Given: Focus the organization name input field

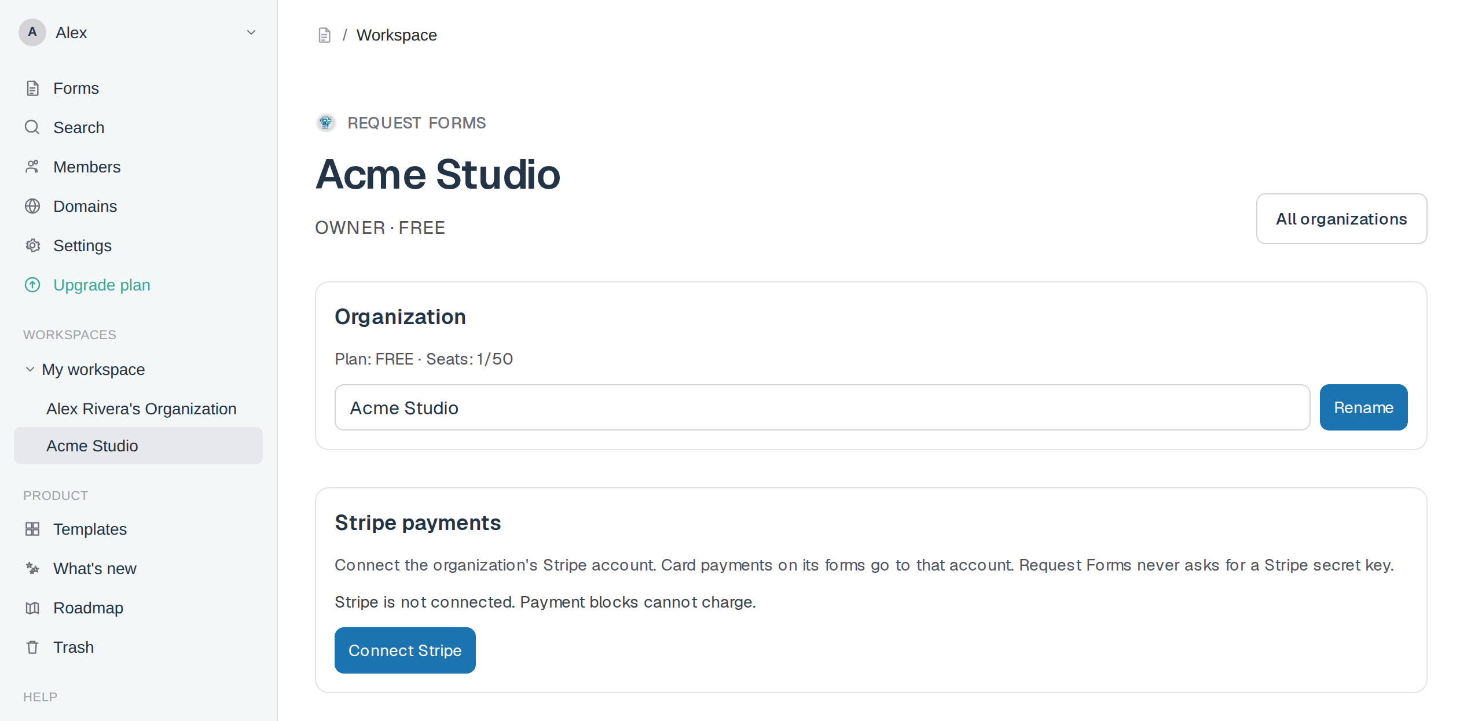Looking at the screenshot, I should (822, 407).
